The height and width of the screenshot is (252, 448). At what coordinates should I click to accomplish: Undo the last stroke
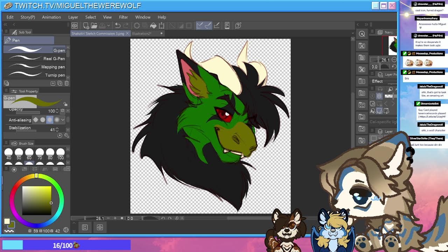click(118, 26)
